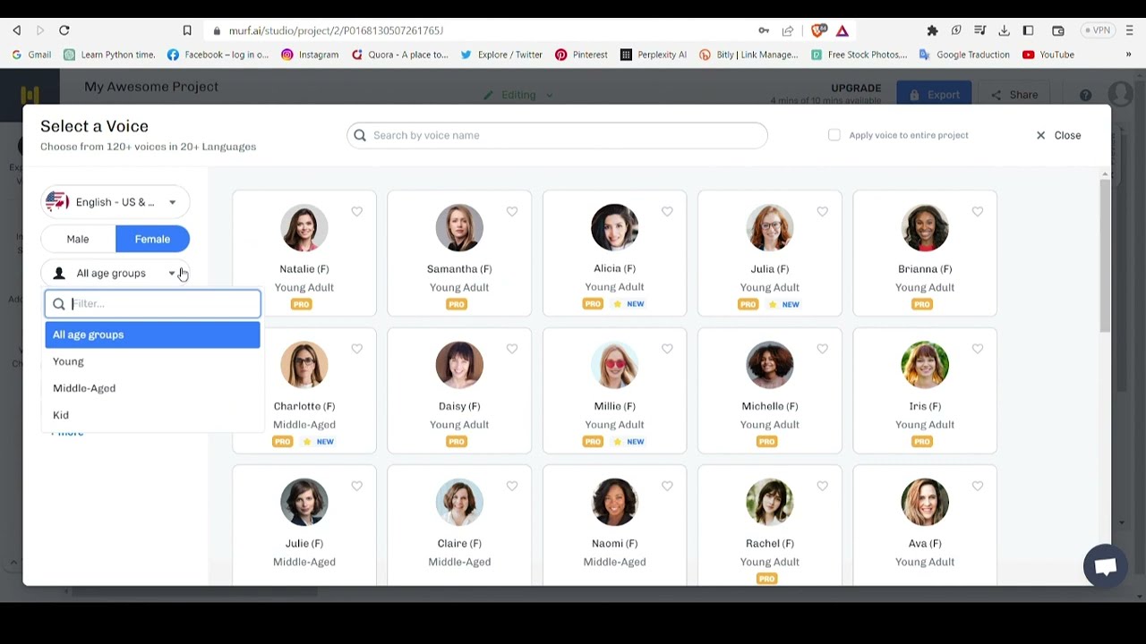
Task: Favorite Rachel voice with heart icon
Action: [822, 487]
